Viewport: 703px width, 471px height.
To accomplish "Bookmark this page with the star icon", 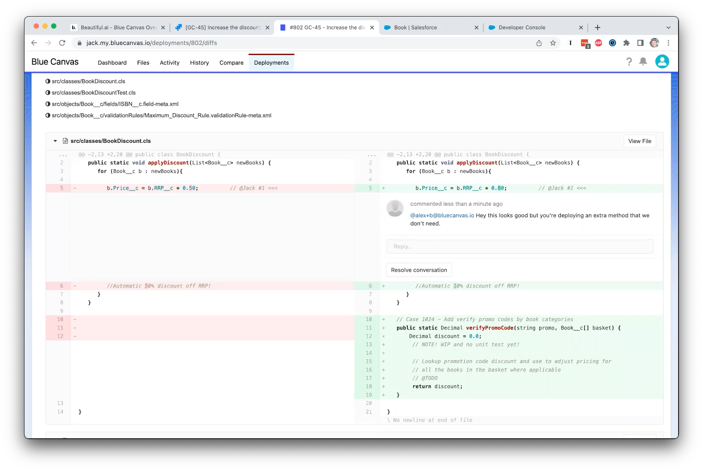I will point(553,43).
